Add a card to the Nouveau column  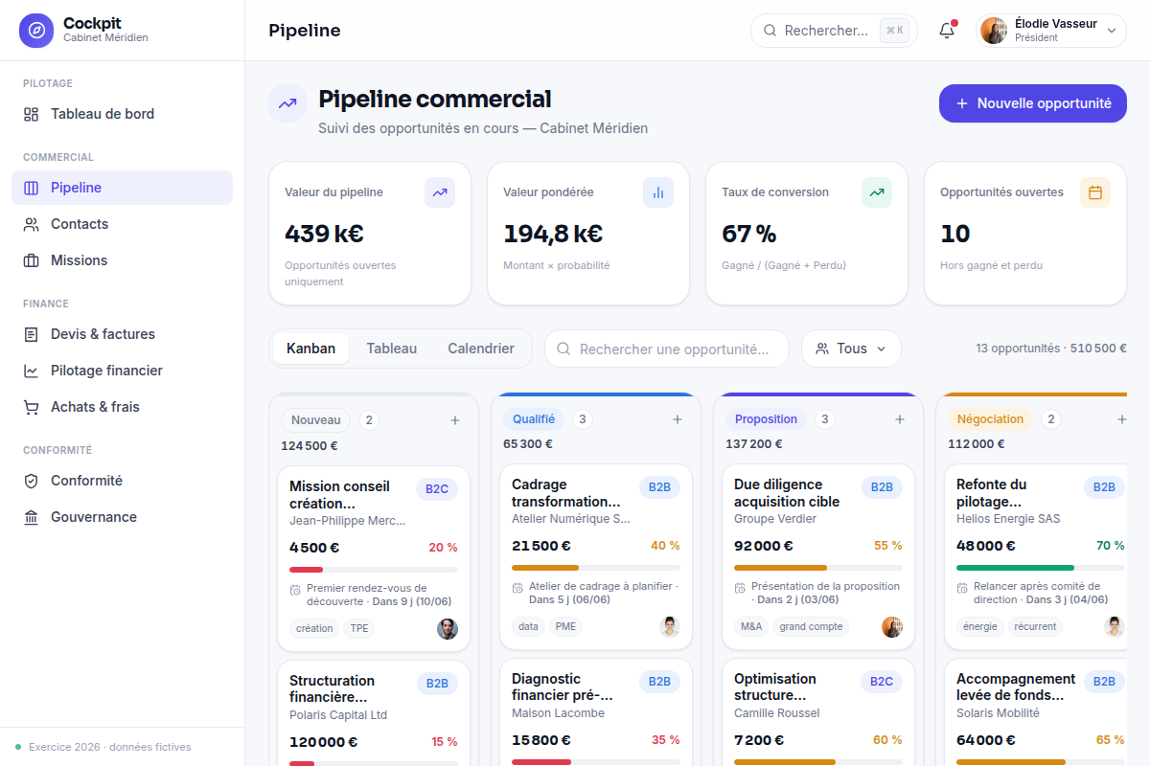coord(455,419)
